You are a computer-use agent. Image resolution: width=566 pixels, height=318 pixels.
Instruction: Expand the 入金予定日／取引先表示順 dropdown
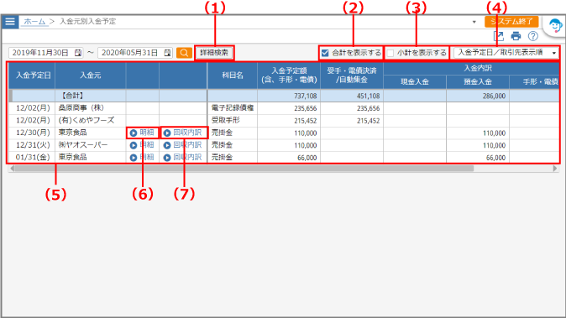506,53
